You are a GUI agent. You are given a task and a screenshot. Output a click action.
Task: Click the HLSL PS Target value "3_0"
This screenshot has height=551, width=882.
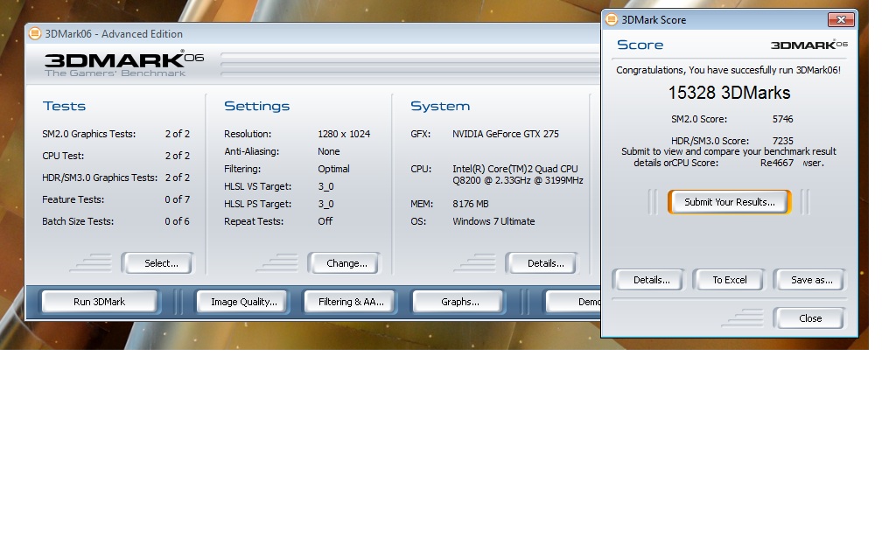[325, 204]
